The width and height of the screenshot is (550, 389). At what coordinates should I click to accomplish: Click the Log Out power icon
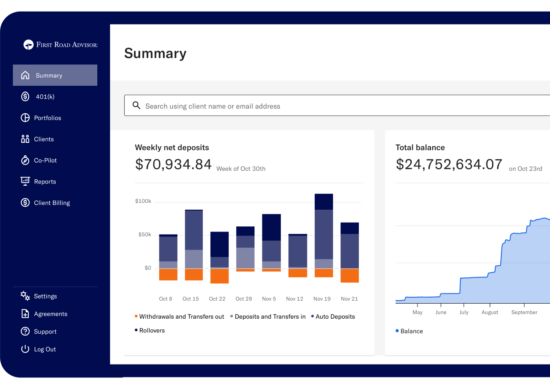click(x=25, y=349)
